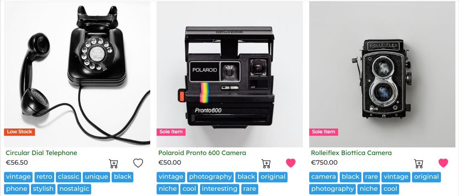Open the Rolleiflex Biottica Camera link

351,153
